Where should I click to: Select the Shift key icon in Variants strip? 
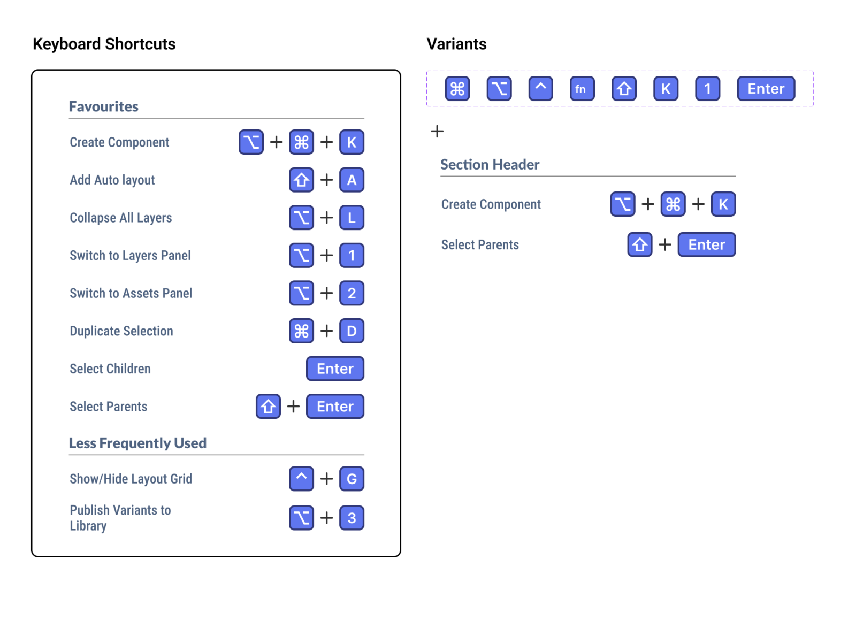[623, 89]
